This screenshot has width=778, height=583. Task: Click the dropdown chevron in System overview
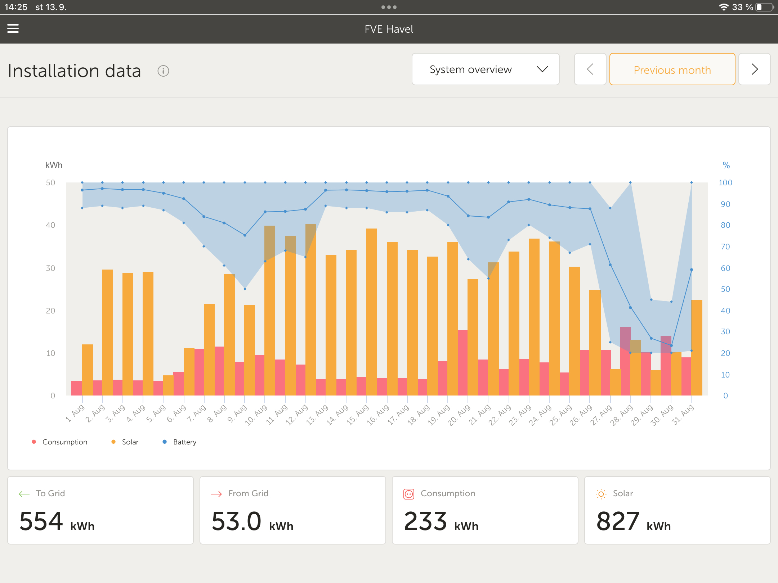coord(542,69)
